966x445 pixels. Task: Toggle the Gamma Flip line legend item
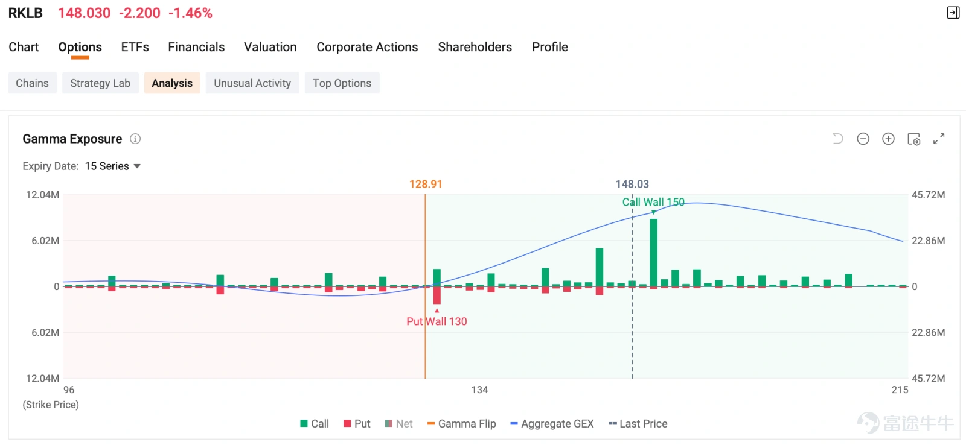(x=462, y=424)
